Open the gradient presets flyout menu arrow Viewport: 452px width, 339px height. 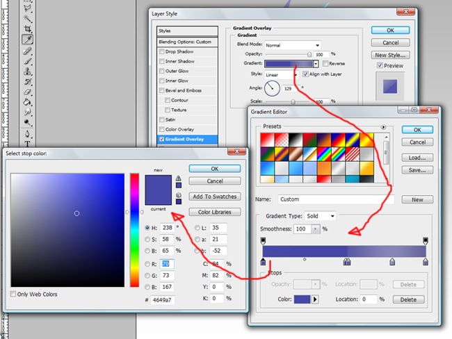coord(383,126)
